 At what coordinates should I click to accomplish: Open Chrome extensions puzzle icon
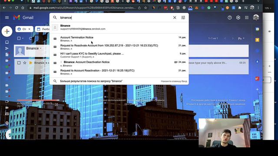click(240, 8)
